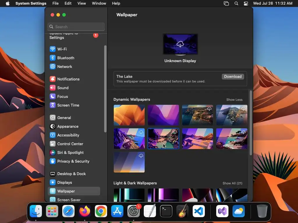Viewport: 298px width, 223px height.
Task: Show the date and time panel
Action: tap(273, 3)
